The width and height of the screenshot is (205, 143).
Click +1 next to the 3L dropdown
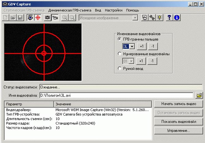tap(142, 47)
